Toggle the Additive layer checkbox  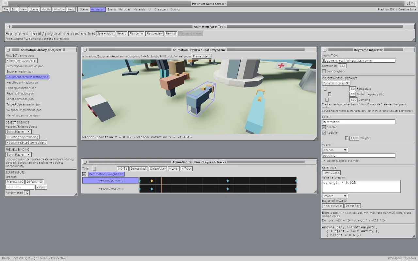[324, 133]
